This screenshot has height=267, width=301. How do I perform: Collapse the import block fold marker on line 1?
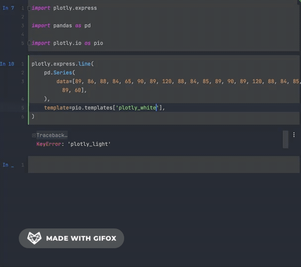29,8
